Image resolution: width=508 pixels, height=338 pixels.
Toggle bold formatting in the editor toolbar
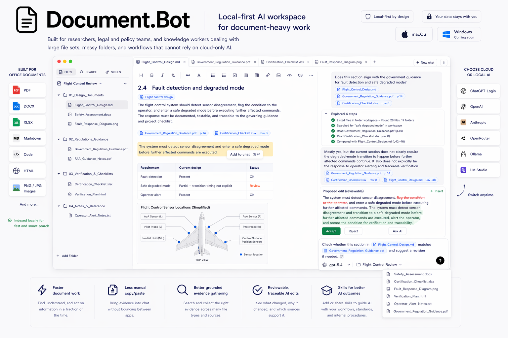[152, 75]
